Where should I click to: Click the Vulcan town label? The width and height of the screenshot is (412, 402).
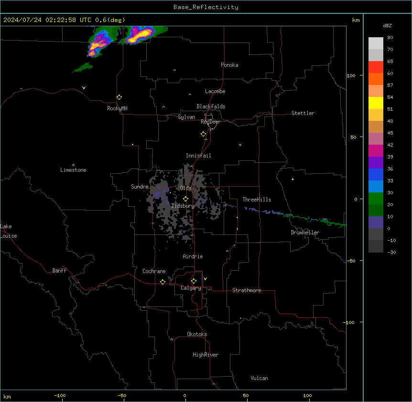259,378
